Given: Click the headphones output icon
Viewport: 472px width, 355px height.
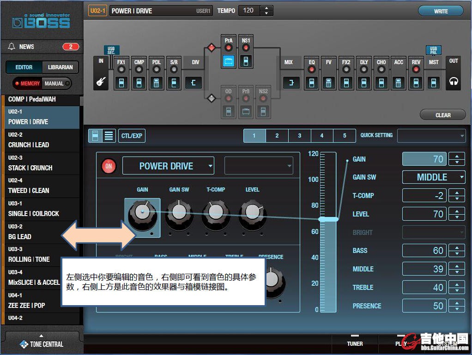Looking at the screenshot, I should pyautogui.click(x=454, y=81).
